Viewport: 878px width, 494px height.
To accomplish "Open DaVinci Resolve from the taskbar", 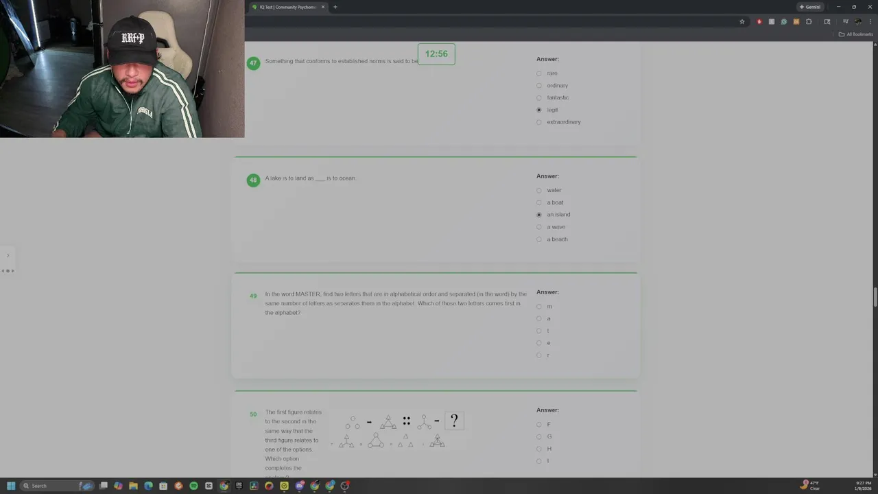I will [x=254, y=486].
